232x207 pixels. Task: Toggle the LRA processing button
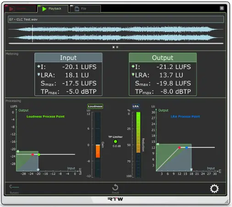click(x=136, y=106)
